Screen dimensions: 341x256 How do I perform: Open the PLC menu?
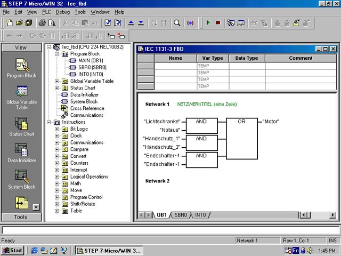point(47,12)
